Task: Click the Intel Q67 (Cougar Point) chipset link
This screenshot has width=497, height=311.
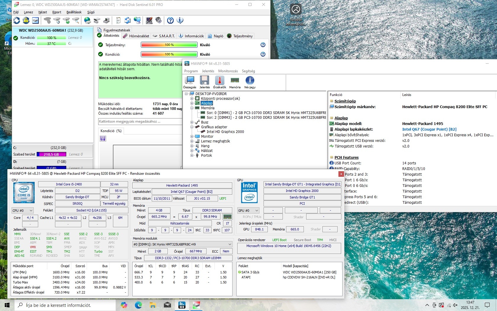Action: click(429, 129)
